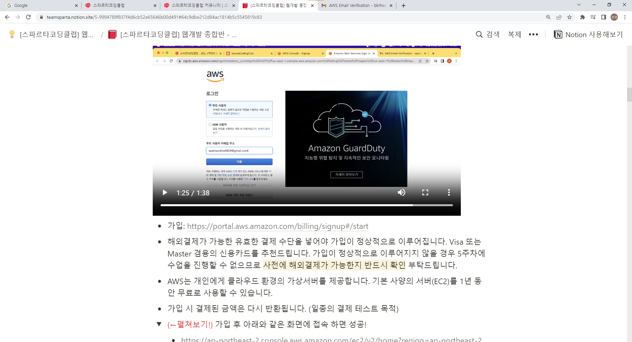Close the AWS Email Verification tab
Image resolution: width=632 pixels, height=342 pixels.
click(x=391, y=6)
